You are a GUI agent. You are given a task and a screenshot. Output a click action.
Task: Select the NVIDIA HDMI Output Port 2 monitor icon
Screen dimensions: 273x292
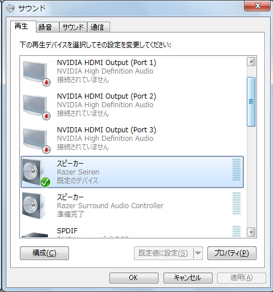36,107
